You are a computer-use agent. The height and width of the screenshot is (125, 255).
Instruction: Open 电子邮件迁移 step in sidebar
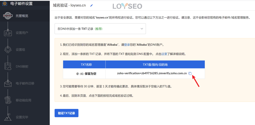(25, 83)
